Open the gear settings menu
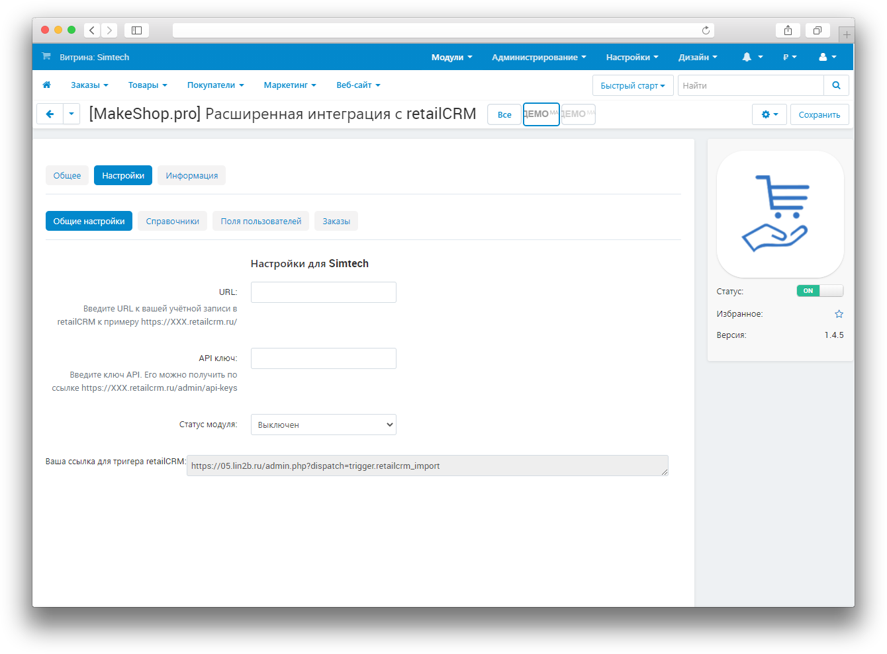Image resolution: width=887 pixels, height=654 pixels. 769,114
